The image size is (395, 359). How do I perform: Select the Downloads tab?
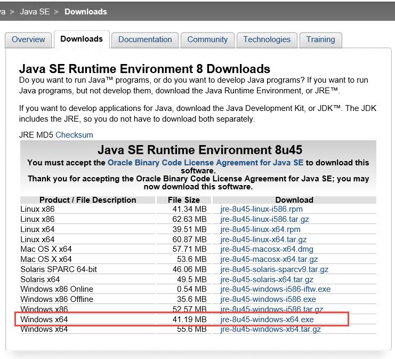(82, 39)
